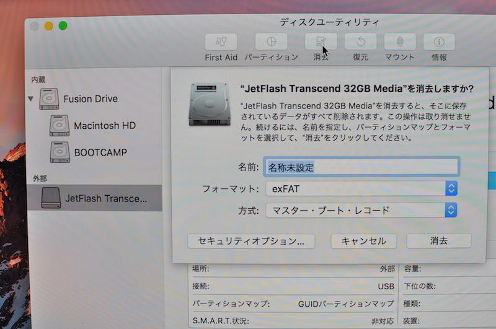This screenshot has height=329, width=496.
Task: Click the Macintosh HD sidebar label
Action: coord(105,126)
